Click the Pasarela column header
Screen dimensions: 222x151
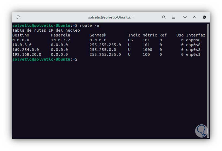60,35
